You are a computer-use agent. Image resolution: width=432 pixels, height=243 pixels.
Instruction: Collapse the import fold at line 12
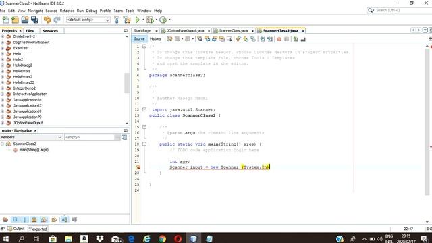[x=144, y=109]
